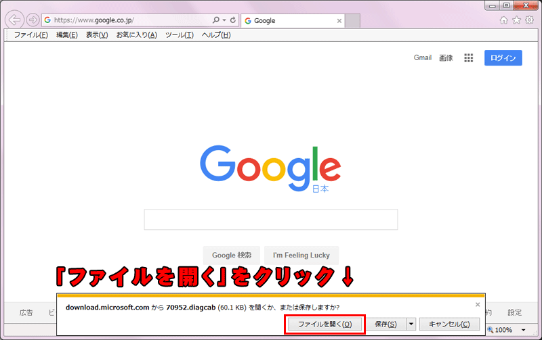Select the Google tab
Screen dimensions: 542x340
point(293,21)
